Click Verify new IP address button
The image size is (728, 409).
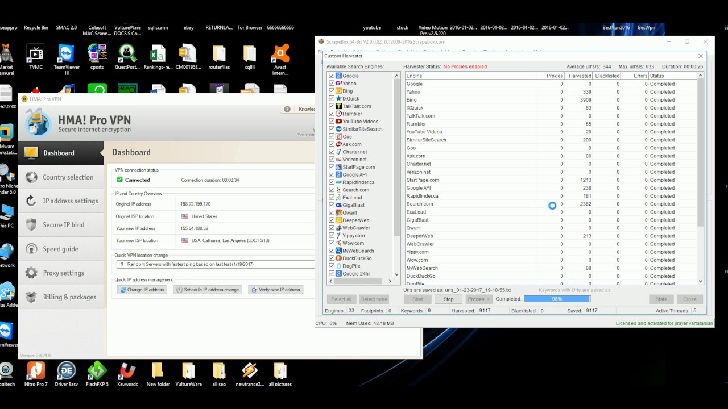pyautogui.click(x=275, y=290)
